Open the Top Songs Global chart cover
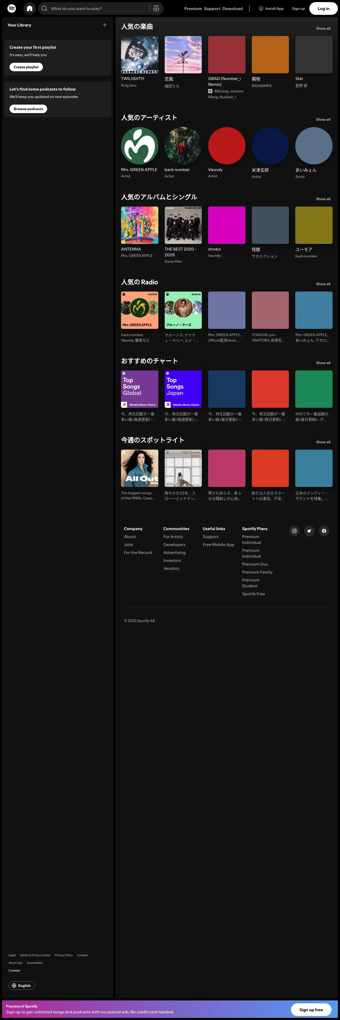340x1020 pixels. pyautogui.click(x=140, y=389)
